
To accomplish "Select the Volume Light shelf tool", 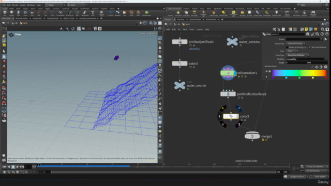I will point(214,13).
